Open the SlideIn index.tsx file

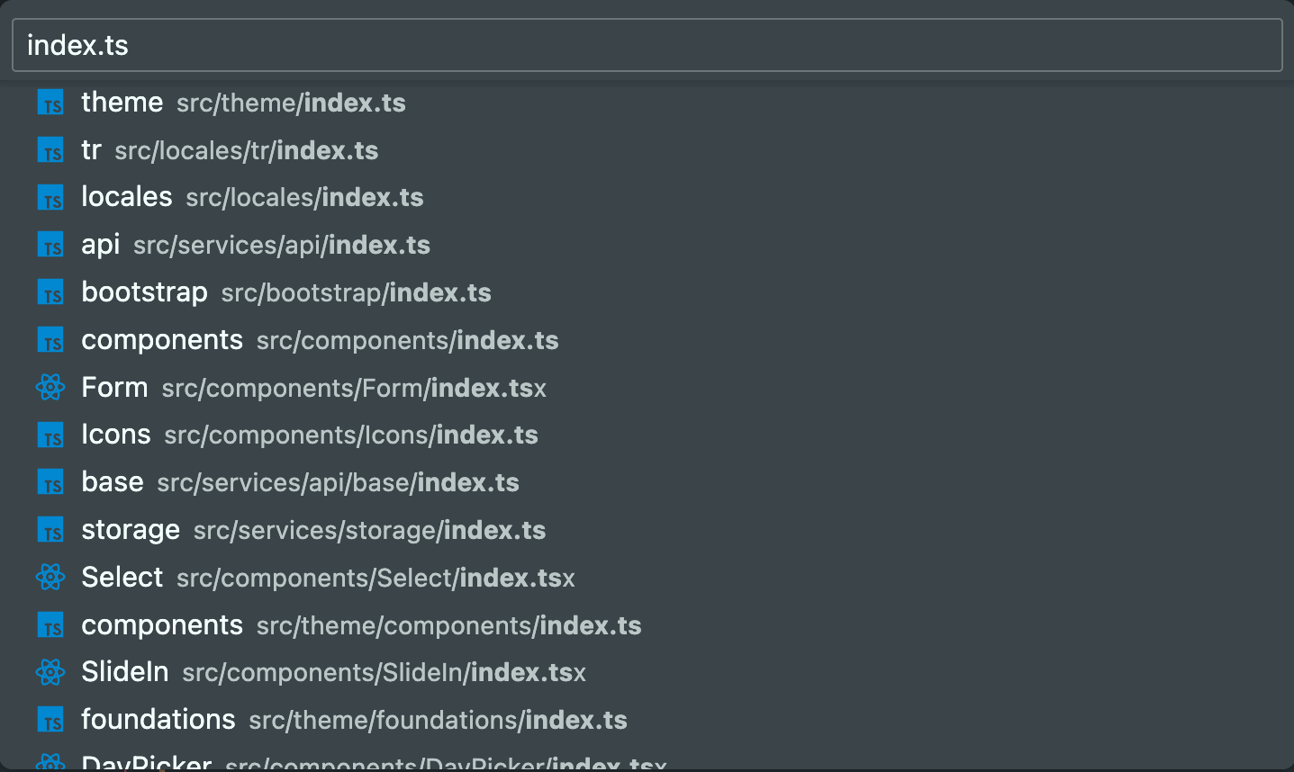(x=333, y=672)
